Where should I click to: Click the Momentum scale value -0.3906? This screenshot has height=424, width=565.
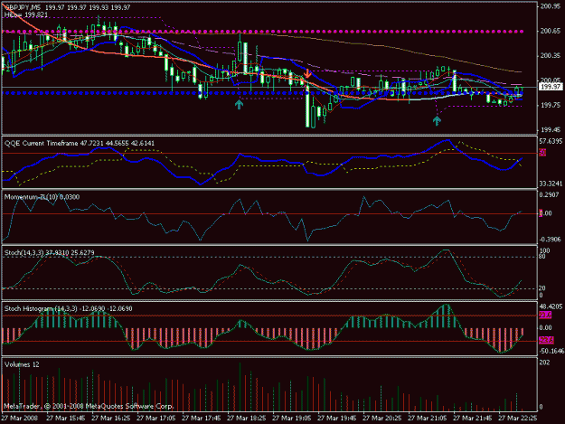(x=550, y=240)
